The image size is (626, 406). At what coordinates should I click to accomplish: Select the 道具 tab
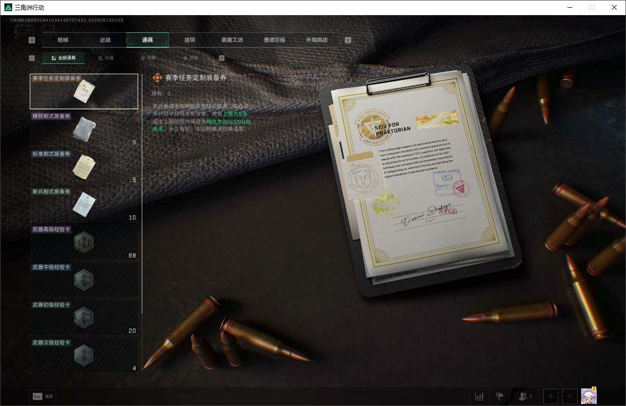147,40
